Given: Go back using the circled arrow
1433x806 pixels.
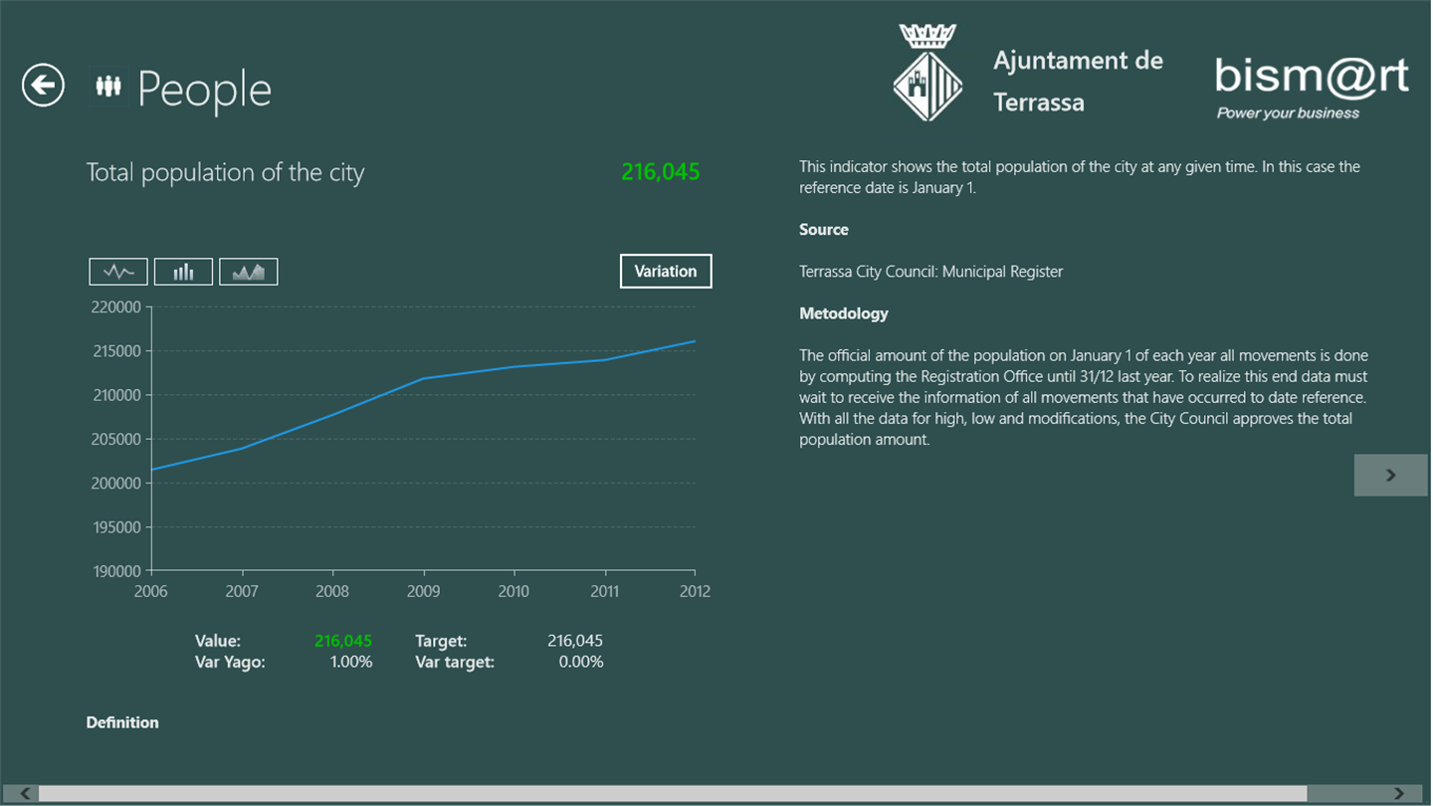Looking at the screenshot, I should click(43, 86).
